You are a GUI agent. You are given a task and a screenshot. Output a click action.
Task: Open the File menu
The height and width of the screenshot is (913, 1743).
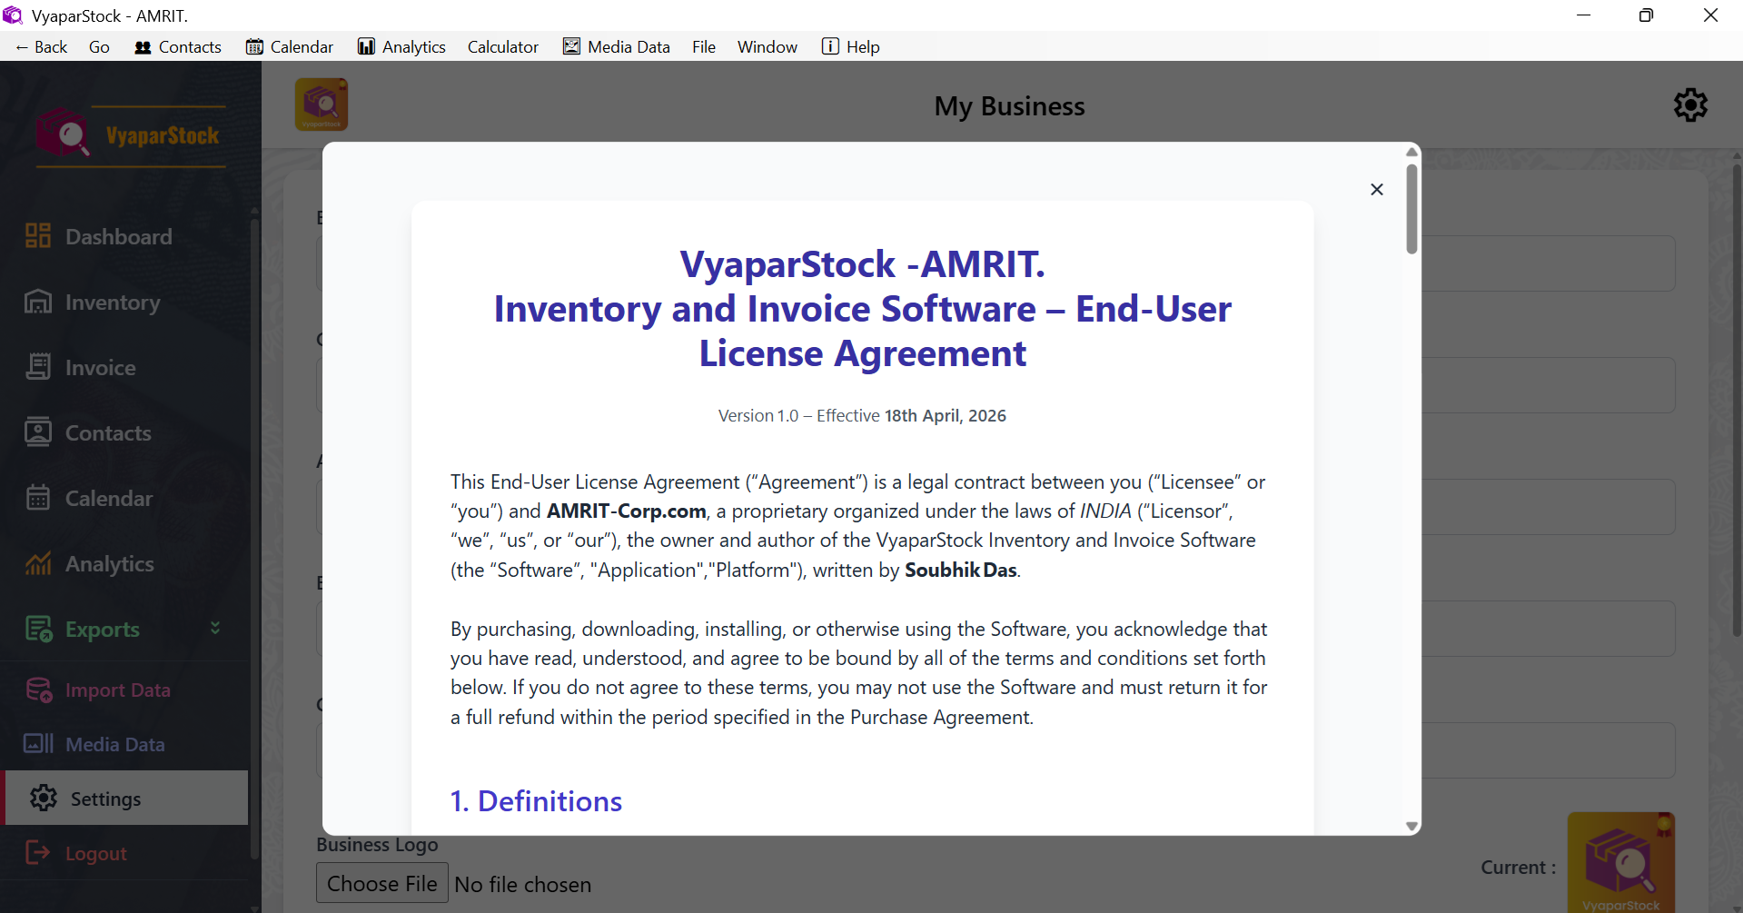(704, 46)
